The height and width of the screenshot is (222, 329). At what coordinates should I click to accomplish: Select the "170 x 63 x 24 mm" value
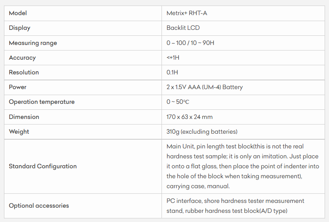[x=189, y=117]
